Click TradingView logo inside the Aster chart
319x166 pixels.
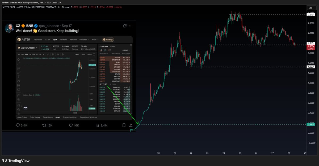[x=26, y=108]
